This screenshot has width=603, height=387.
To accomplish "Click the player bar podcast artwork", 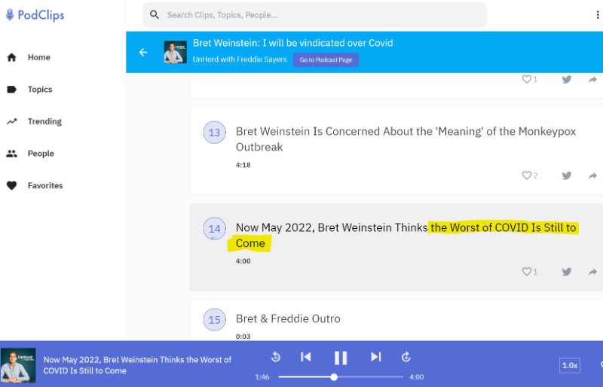I will (18, 365).
